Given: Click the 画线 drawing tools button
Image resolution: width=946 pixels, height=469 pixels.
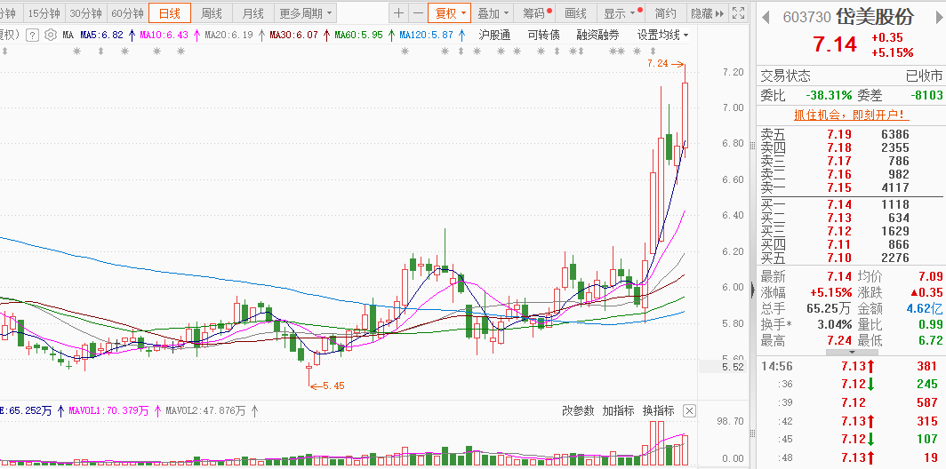Looking at the screenshot, I should [575, 12].
